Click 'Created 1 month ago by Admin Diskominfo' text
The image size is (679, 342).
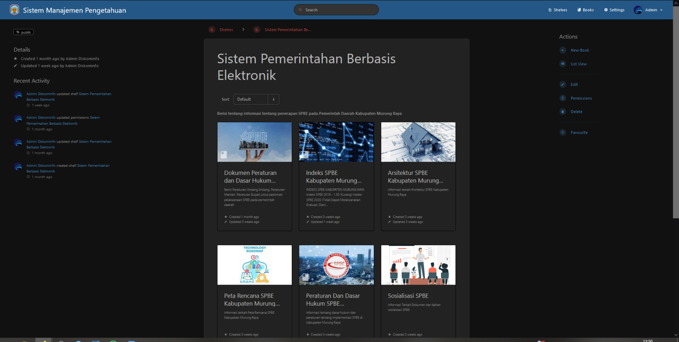click(60, 59)
